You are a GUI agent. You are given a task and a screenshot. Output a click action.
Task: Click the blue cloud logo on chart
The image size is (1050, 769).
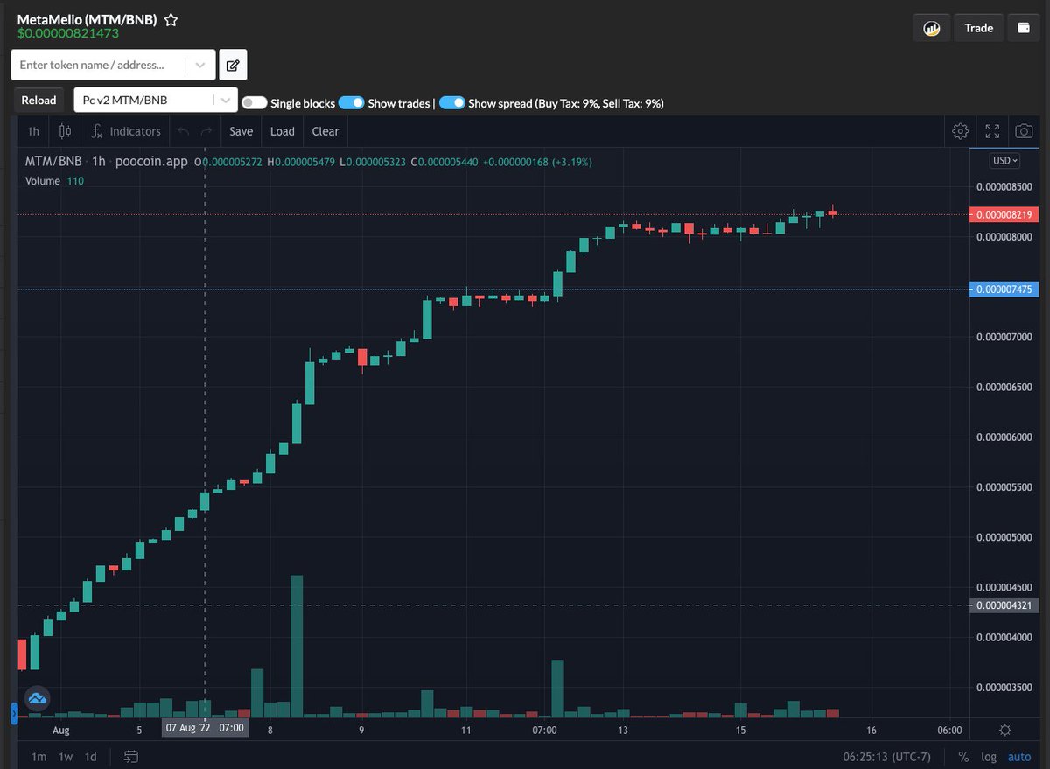(37, 698)
